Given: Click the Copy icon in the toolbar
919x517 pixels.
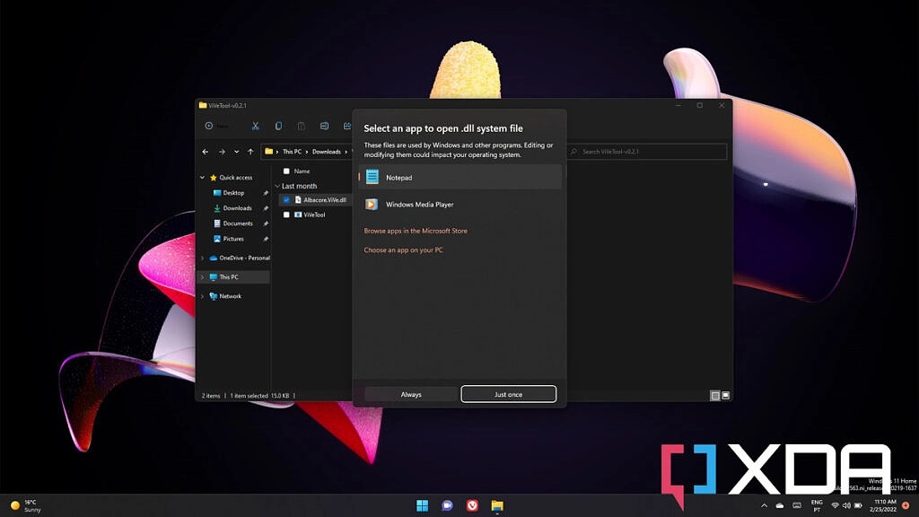Looking at the screenshot, I should pyautogui.click(x=278, y=126).
